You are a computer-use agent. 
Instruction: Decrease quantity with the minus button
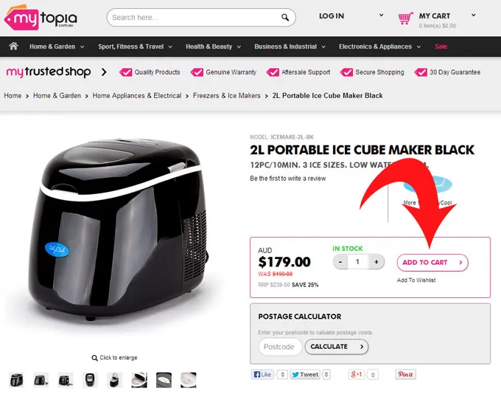(x=340, y=262)
